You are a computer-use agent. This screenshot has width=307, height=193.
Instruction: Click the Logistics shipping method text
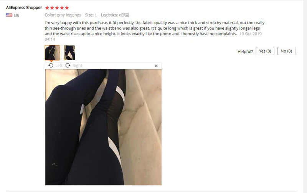click(115, 15)
